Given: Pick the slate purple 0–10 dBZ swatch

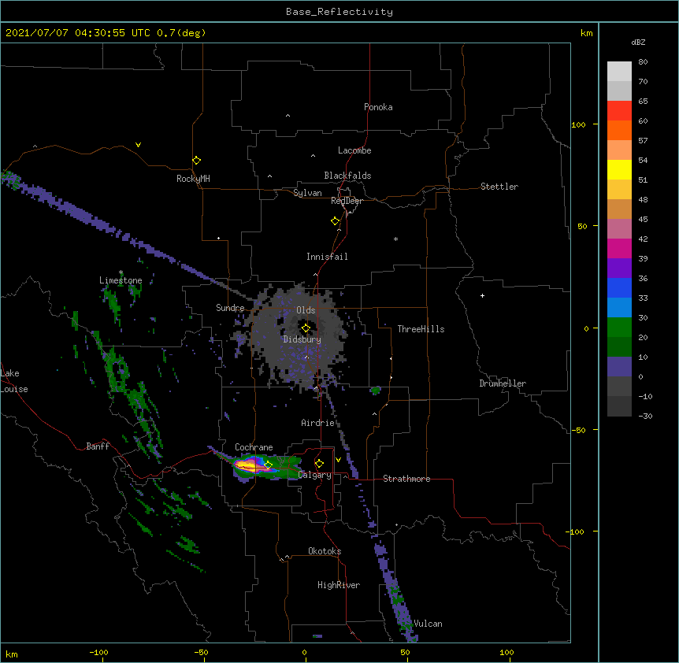Looking at the screenshot, I should pos(619,367).
